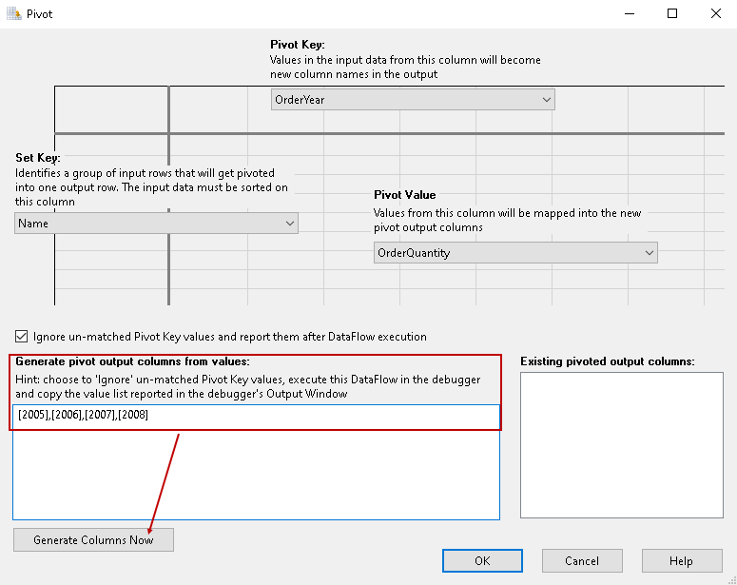
Task: Open the Pivot Key OrderYear dropdown
Action: [413, 100]
